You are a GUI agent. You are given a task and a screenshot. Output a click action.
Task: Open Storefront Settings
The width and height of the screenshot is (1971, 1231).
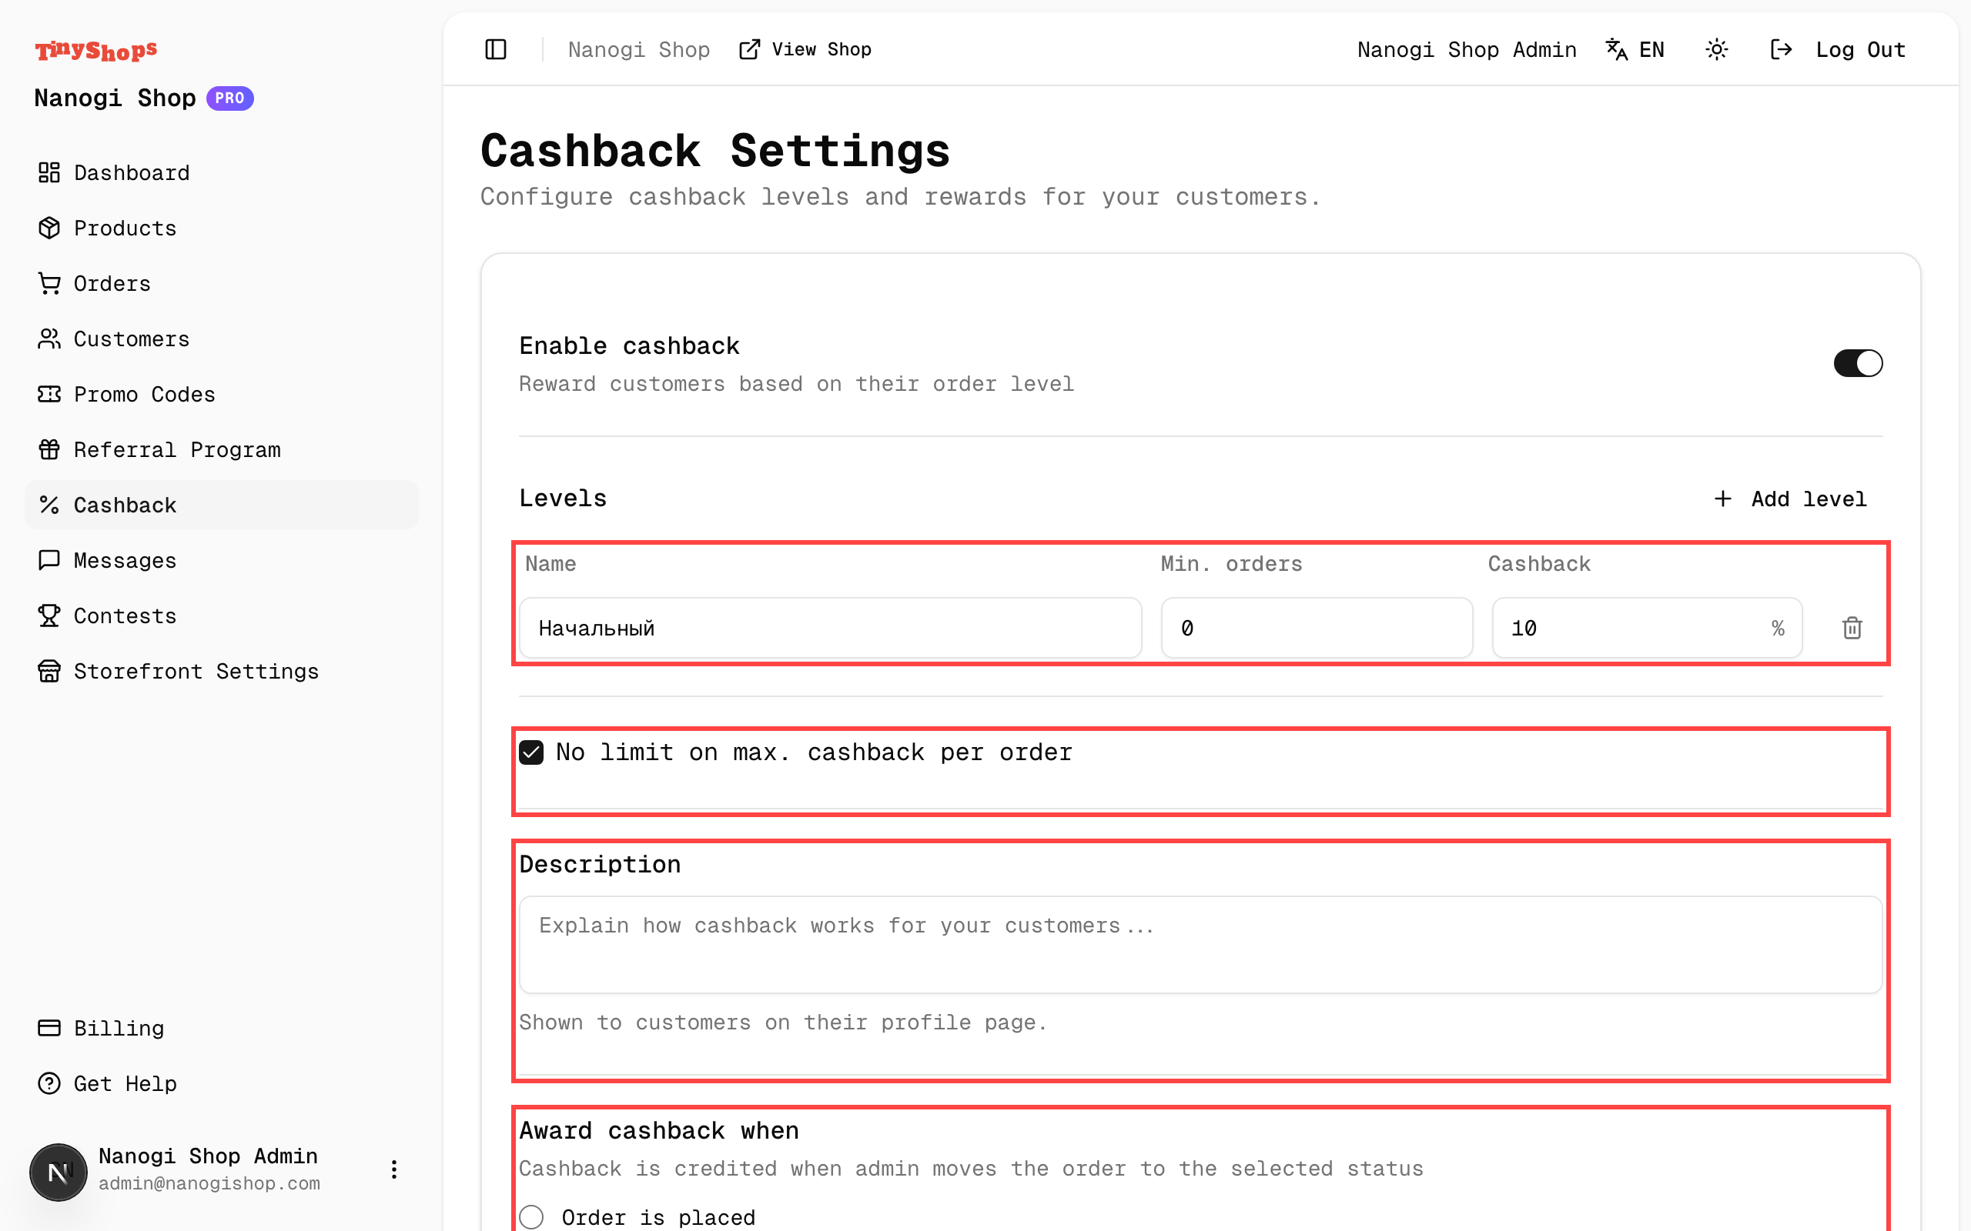196,671
